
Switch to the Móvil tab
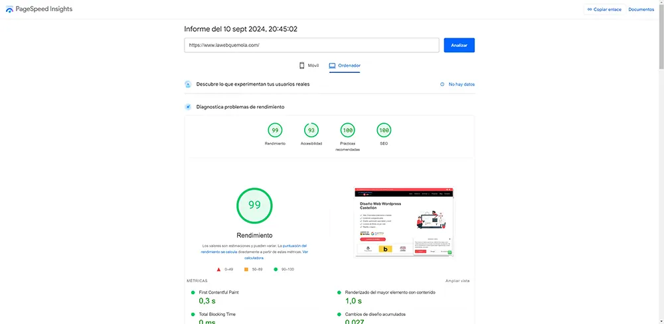click(x=309, y=66)
